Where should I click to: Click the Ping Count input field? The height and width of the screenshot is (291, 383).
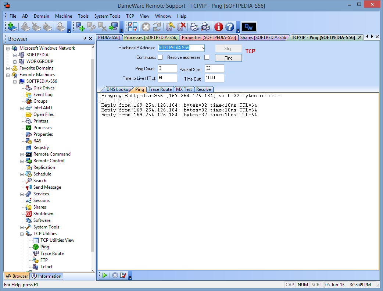pos(167,68)
